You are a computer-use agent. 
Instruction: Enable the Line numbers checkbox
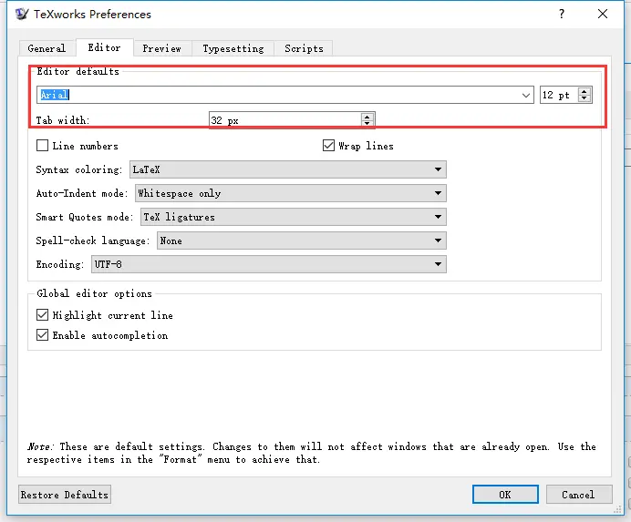pyautogui.click(x=42, y=146)
